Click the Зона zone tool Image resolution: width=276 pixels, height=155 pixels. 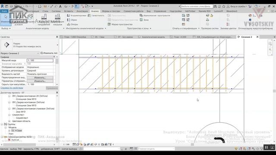click(144, 20)
